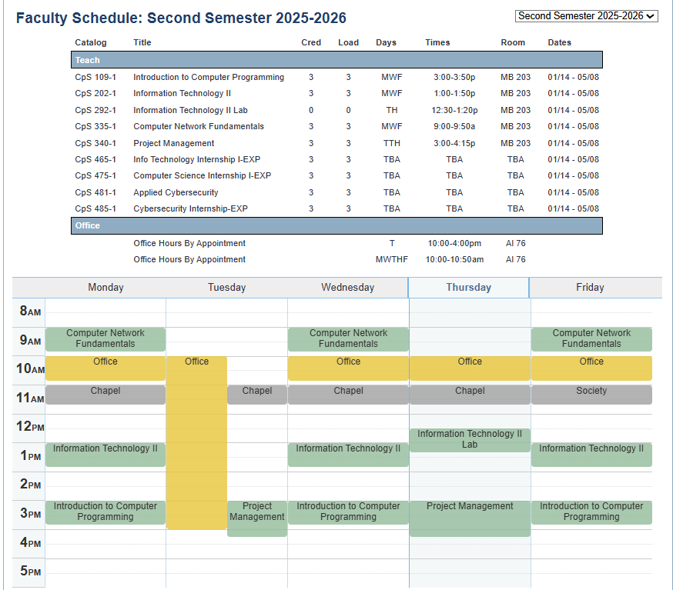Click the Thursday Office block

coord(470,368)
